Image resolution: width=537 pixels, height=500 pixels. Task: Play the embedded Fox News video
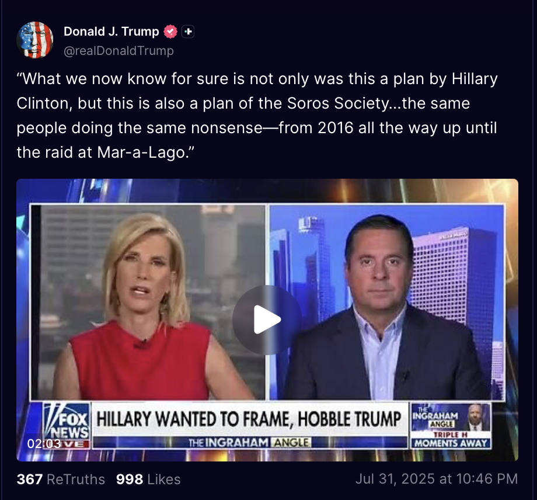tap(267, 320)
